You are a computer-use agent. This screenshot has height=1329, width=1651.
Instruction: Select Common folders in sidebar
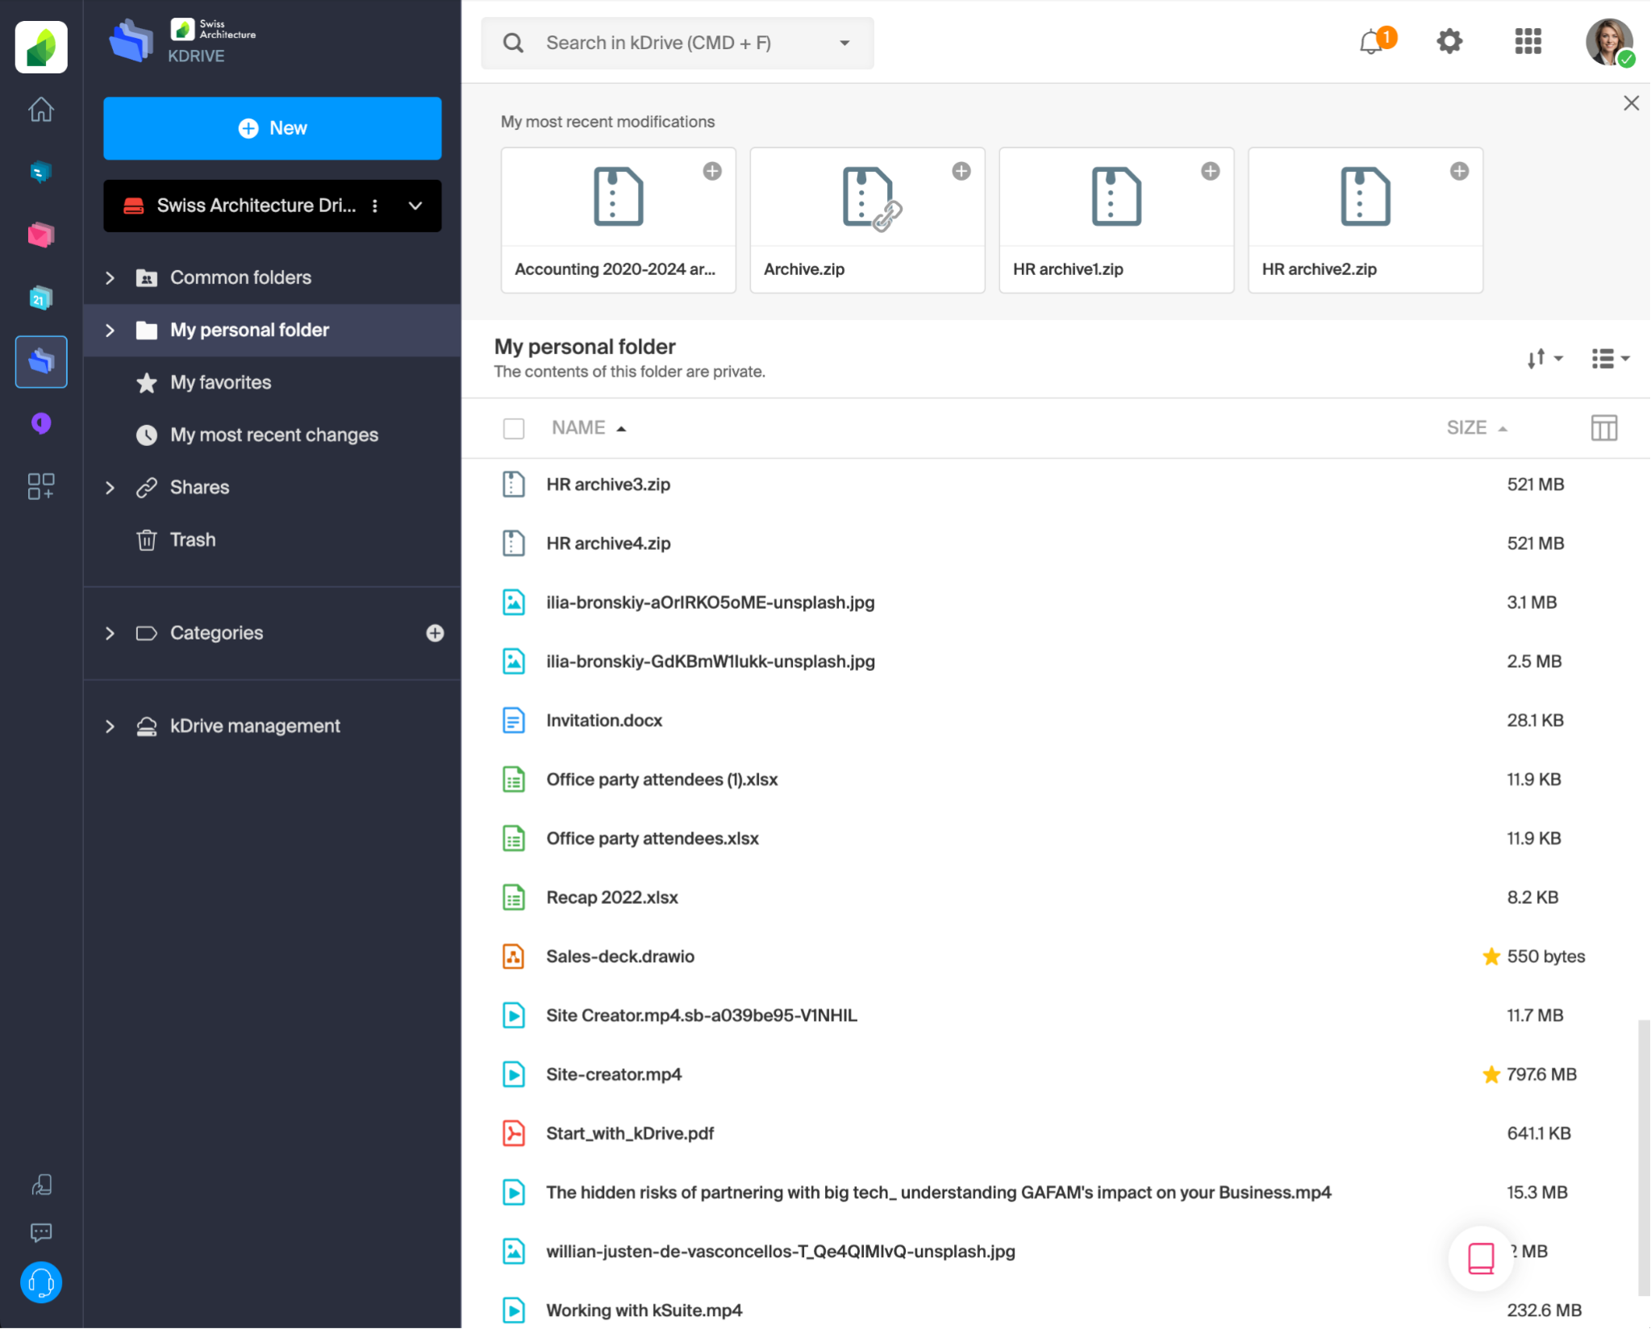(240, 277)
